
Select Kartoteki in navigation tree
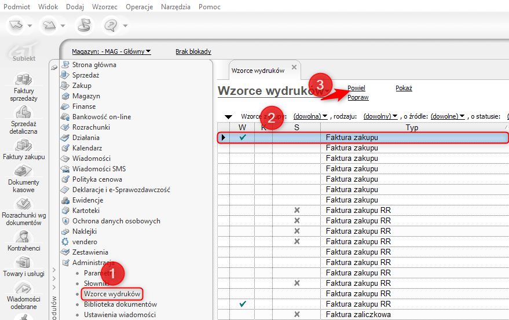click(86, 211)
